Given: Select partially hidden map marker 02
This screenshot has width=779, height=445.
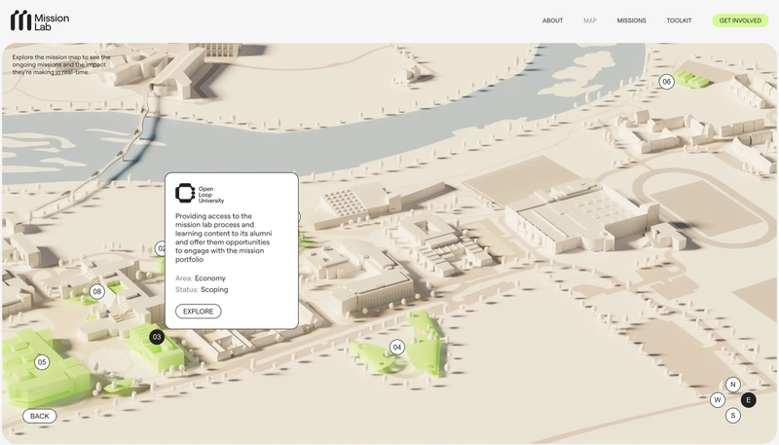Looking at the screenshot, I should (x=160, y=248).
